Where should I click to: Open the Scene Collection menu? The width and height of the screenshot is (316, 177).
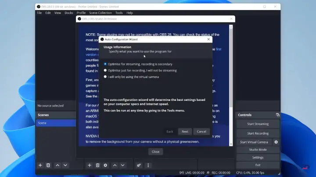tap(101, 13)
